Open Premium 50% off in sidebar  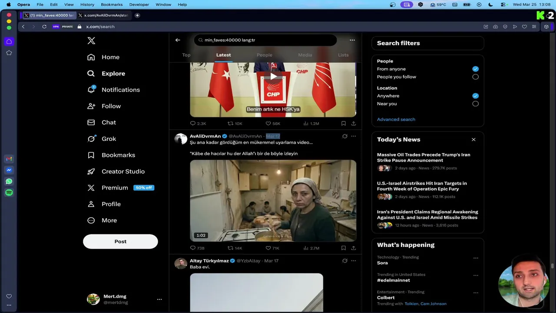pyautogui.click(x=121, y=188)
